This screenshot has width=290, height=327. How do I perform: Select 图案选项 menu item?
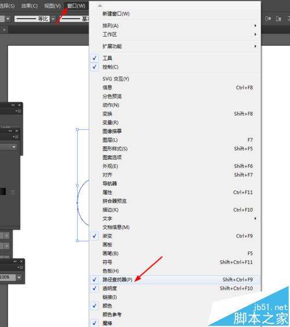pos(175,157)
